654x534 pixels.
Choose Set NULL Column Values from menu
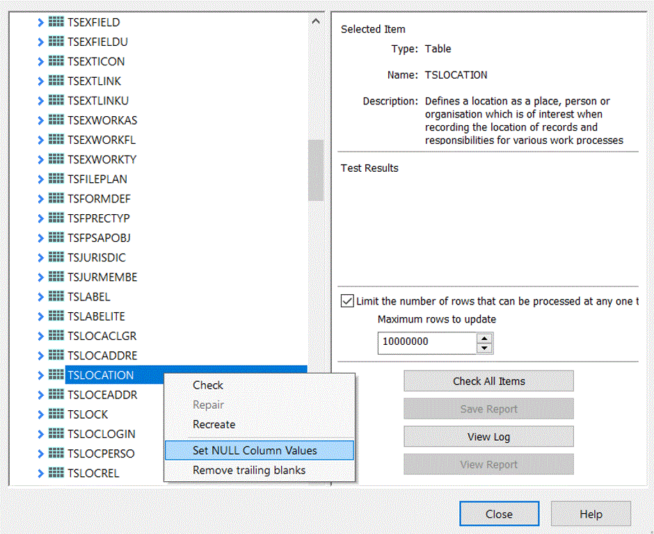[259, 451]
